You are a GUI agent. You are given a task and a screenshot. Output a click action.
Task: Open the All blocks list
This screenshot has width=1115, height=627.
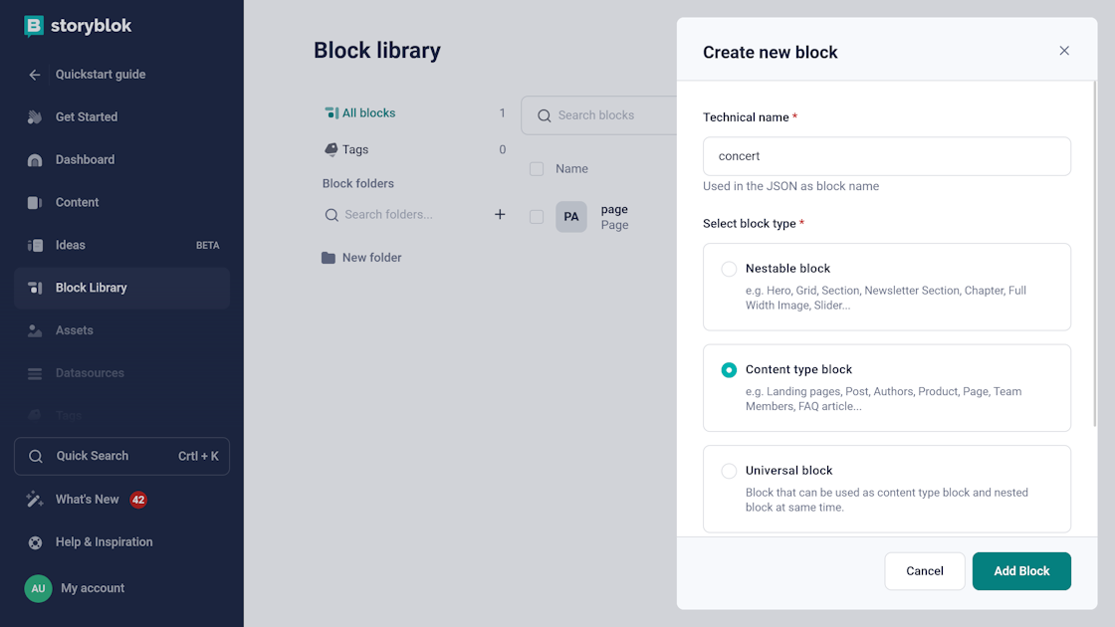coord(367,112)
